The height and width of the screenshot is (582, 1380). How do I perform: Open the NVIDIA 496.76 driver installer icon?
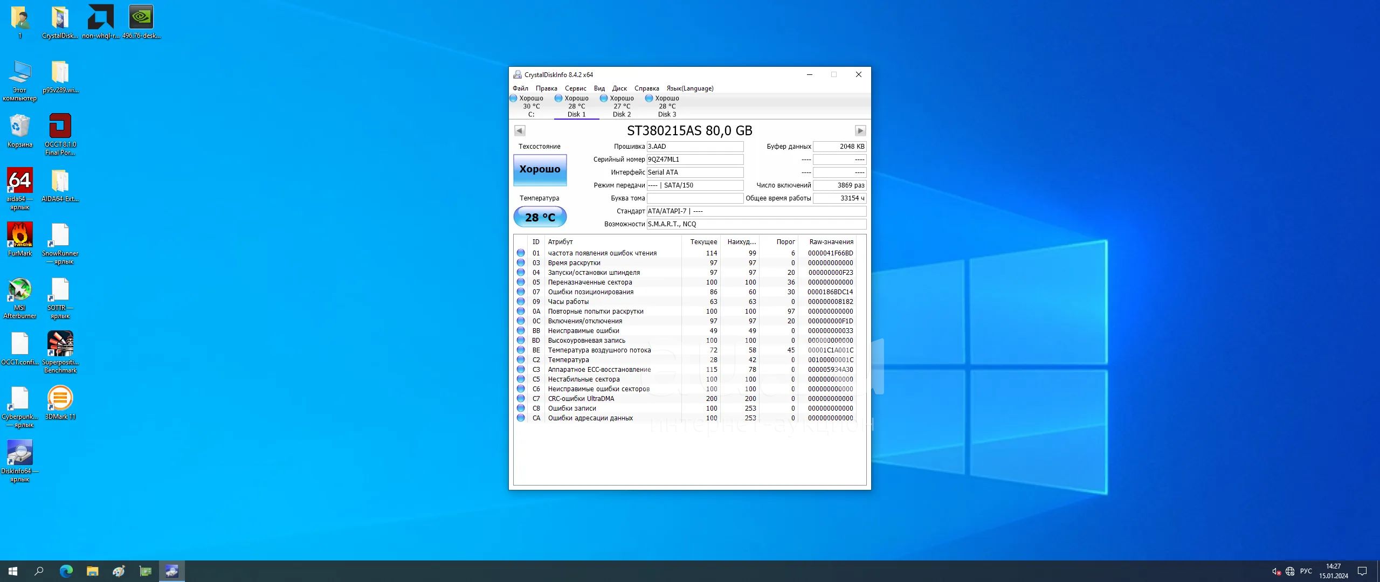[141, 22]
